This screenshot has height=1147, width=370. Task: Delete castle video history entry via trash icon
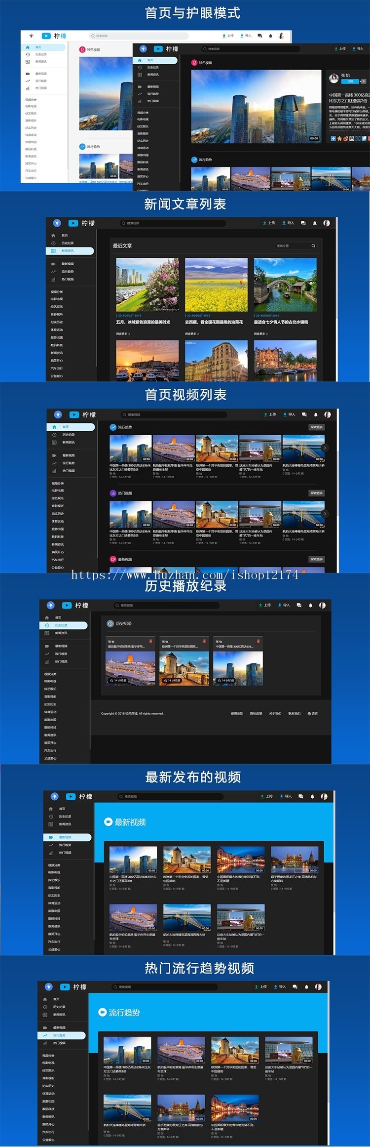coord(204,642)
